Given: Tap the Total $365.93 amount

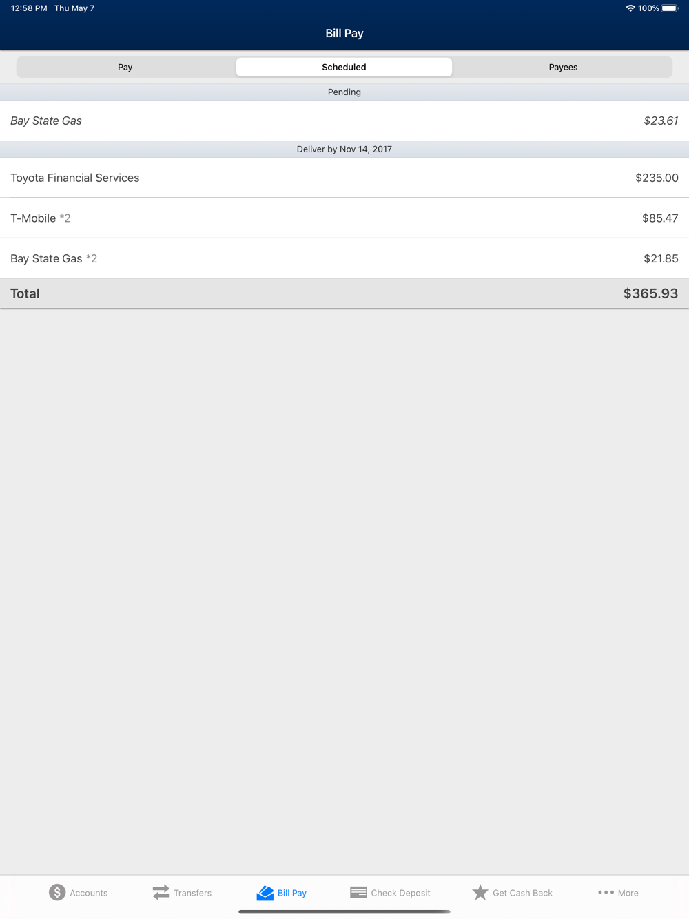Looking at the screenshot, I should 650,293.
